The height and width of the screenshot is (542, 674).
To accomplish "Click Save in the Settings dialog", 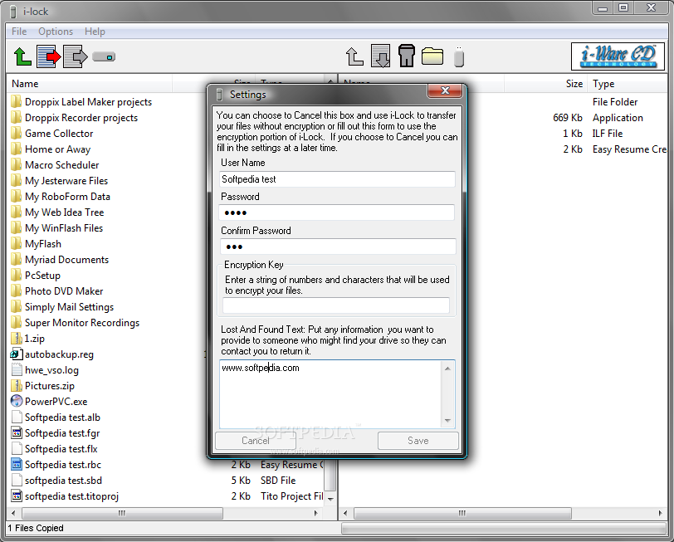I will click(x=418, y=441).
